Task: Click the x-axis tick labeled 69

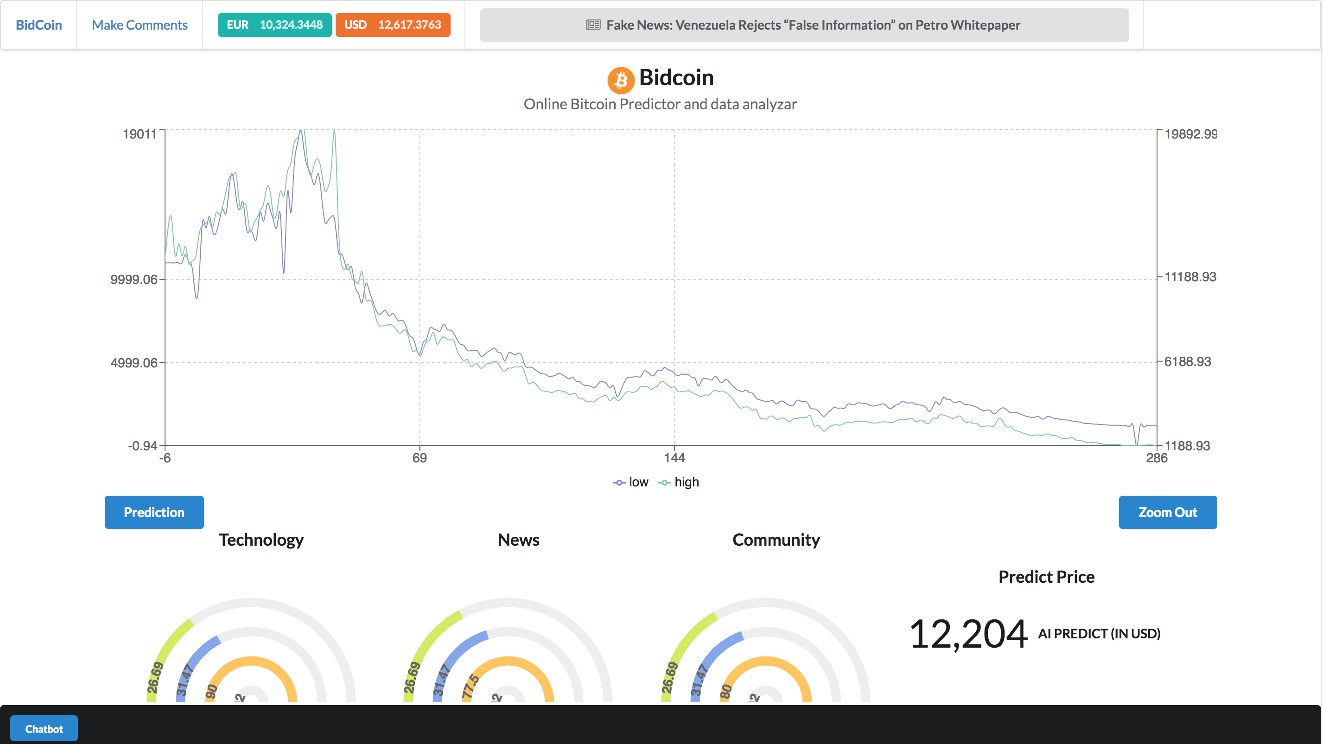Action: [x=419, y=458]
